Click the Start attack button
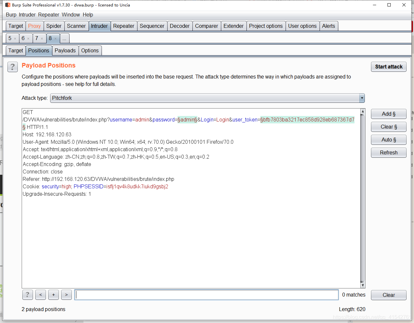414x323 pixels. coord(389,67)
